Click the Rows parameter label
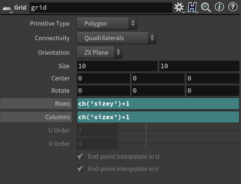 (36, 104)
